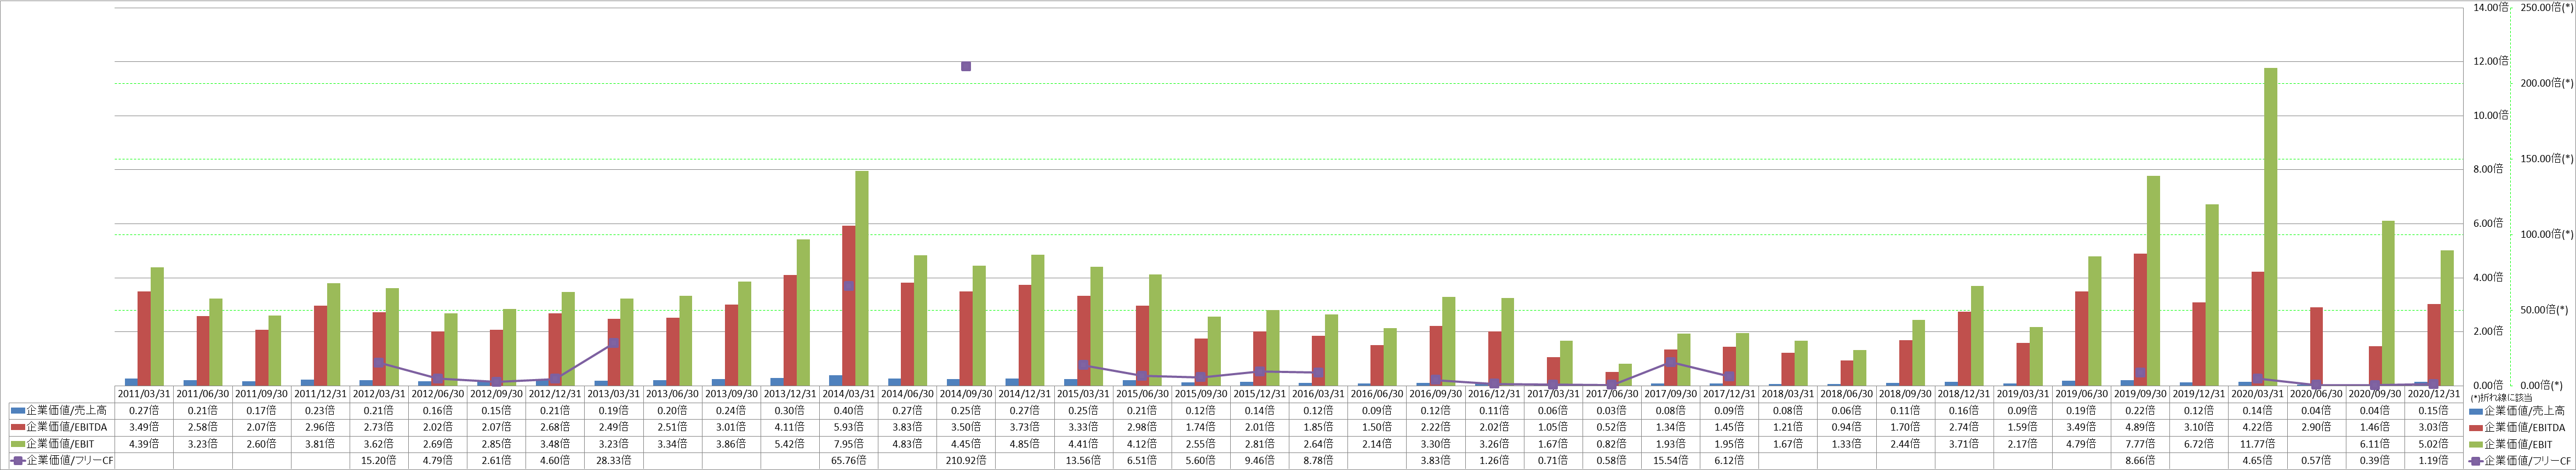Click the blue swatch beside 企業価値/売上高 row header
The width and height of the screenshot is (2576, 470).
[17, 411]
